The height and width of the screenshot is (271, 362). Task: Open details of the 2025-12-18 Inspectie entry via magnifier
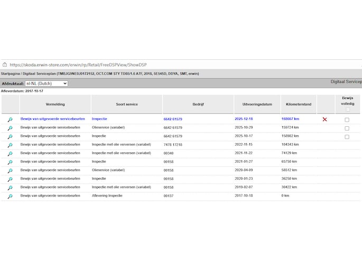(10, 120)
